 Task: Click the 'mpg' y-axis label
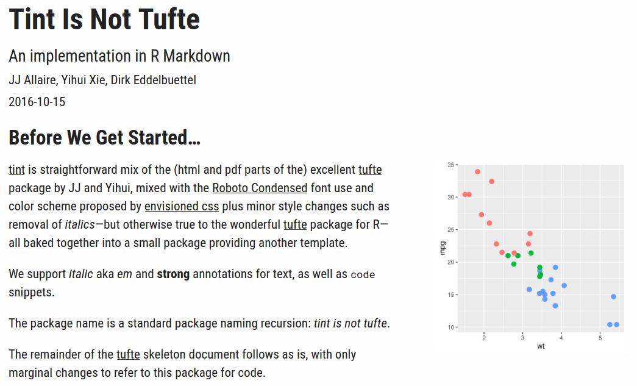click(443, 248)
